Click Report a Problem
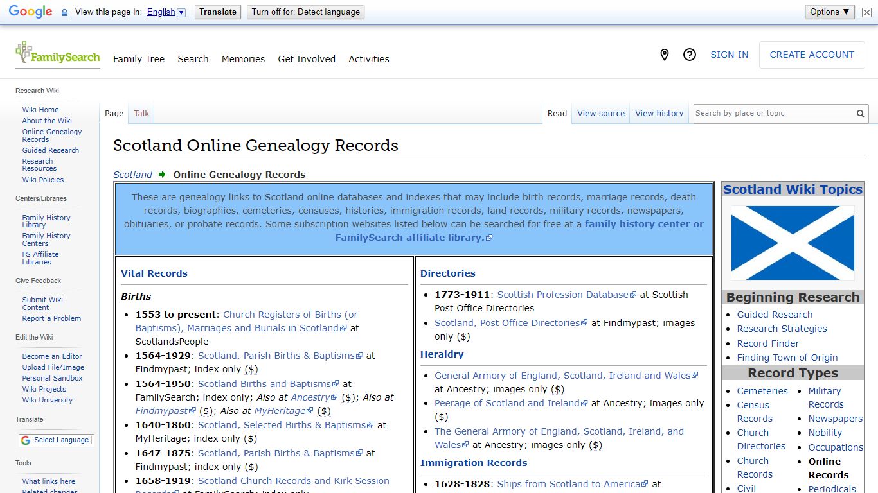878x493 pixels. (x=51, y=318)
